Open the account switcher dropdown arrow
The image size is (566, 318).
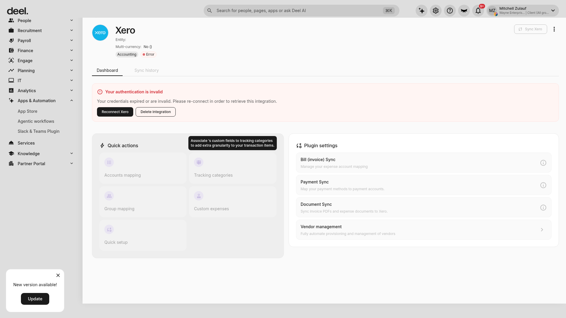[553, 11]
